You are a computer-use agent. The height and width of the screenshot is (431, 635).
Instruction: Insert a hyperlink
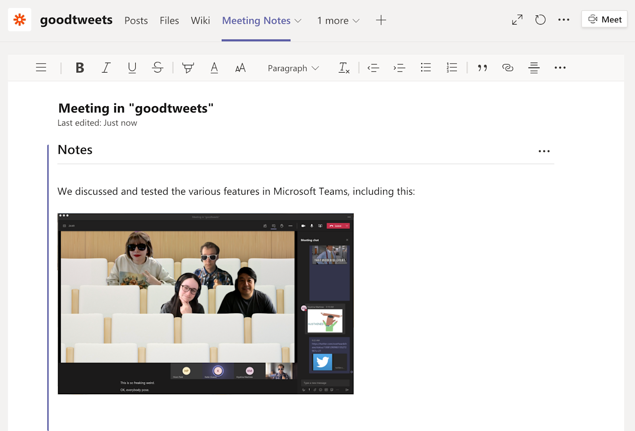tap(508, 68)
